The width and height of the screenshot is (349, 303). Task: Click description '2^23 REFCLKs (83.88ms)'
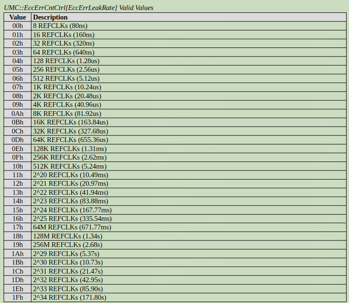pyautogui.click(x=71, y=201)
